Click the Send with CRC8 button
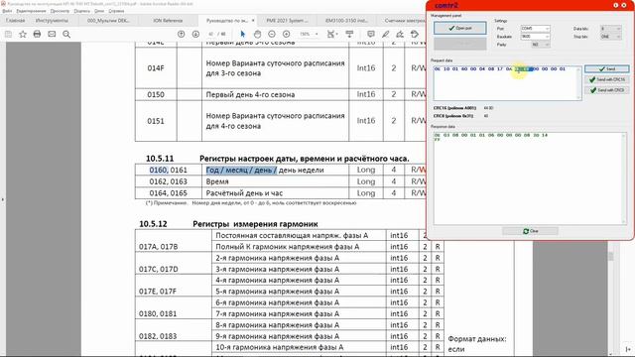This screenshot has height=357, width=635. (606, 90)
